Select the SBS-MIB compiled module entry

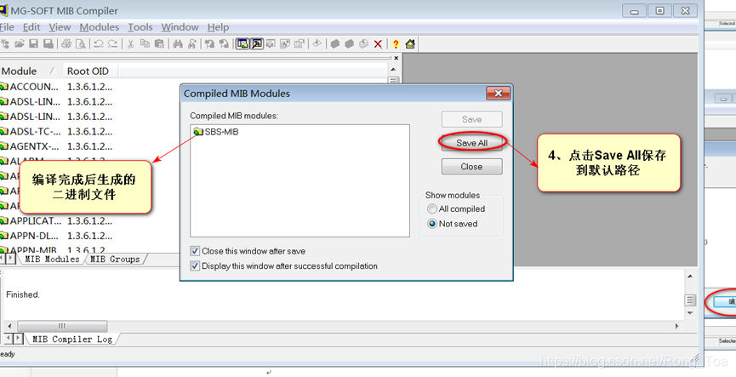tap(216, 132)
